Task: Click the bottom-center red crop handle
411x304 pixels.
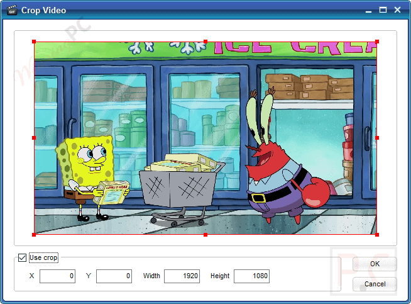Action: pos(205,234)
